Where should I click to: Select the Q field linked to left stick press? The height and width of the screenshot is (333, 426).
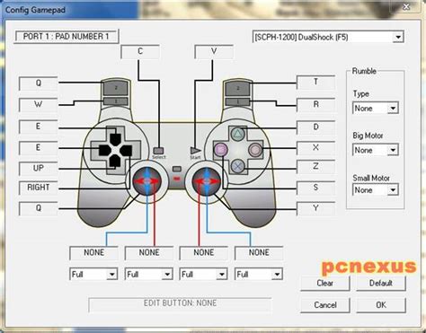(39, 208)
